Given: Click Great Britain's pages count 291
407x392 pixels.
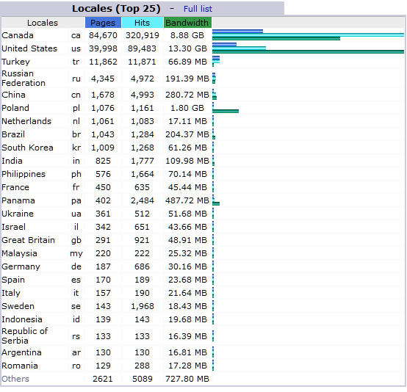Looking at the screenshot, I should click(103, 240).
